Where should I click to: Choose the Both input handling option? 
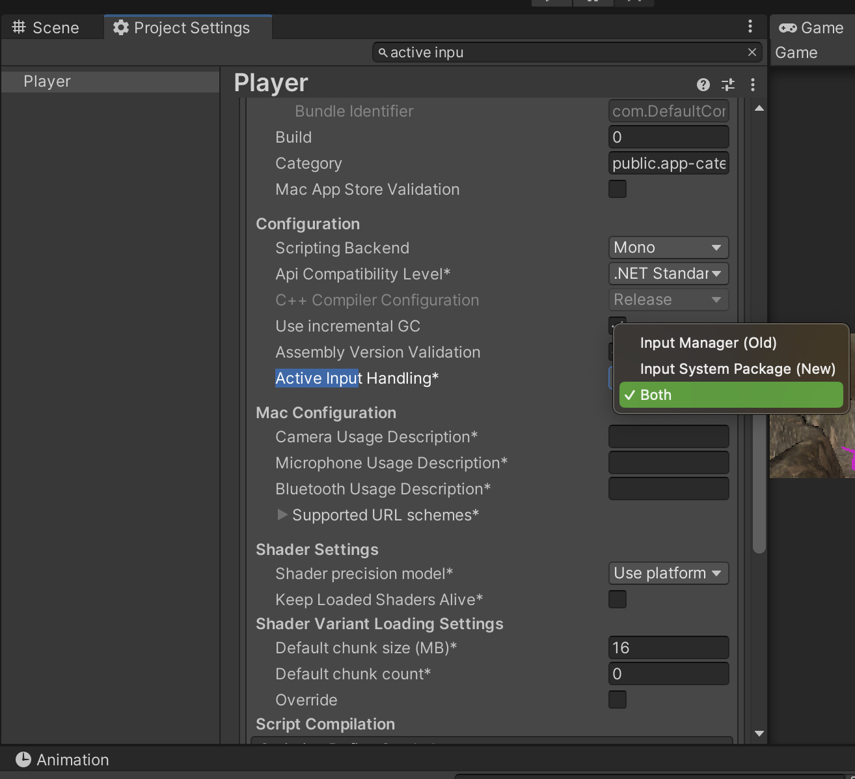tap(731, 395)
